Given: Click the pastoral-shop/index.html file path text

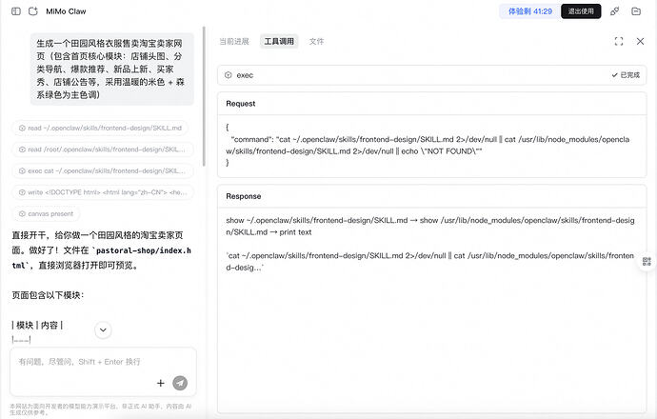Looking at the screenshot, I should pos(102,258).
